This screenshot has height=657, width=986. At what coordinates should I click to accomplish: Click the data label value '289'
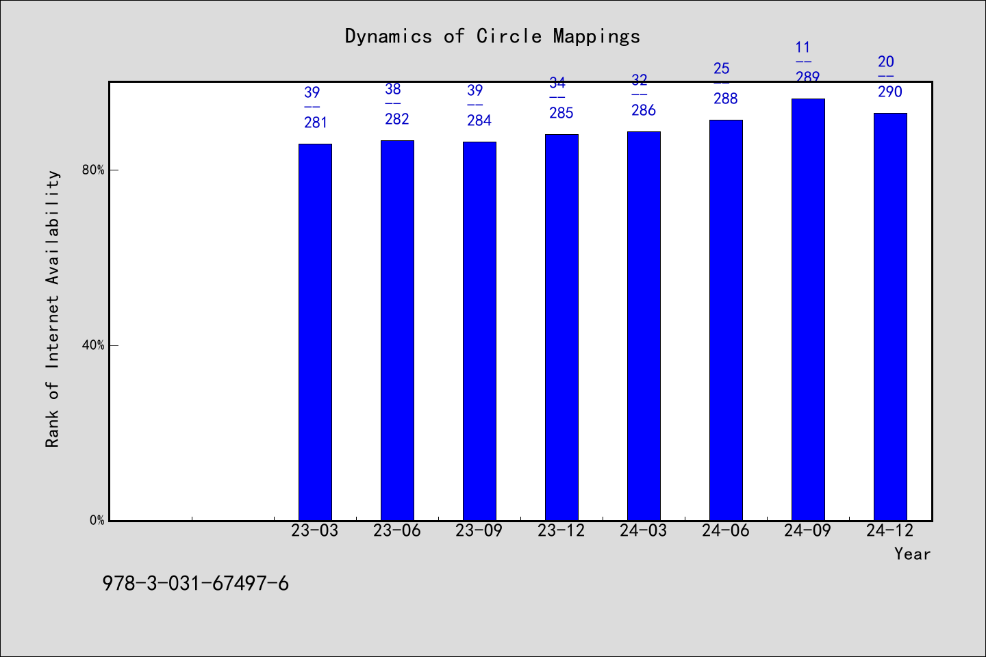[808, 78]
